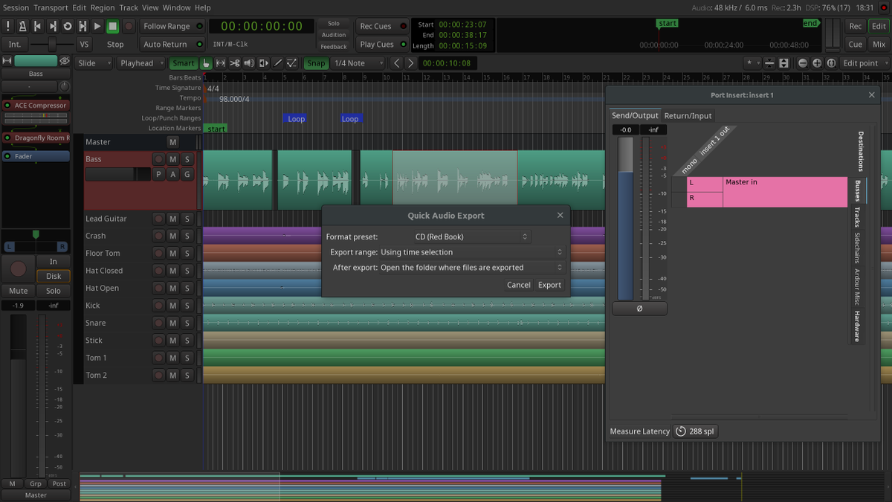Toggle the Follow Range button

point(172,26)
